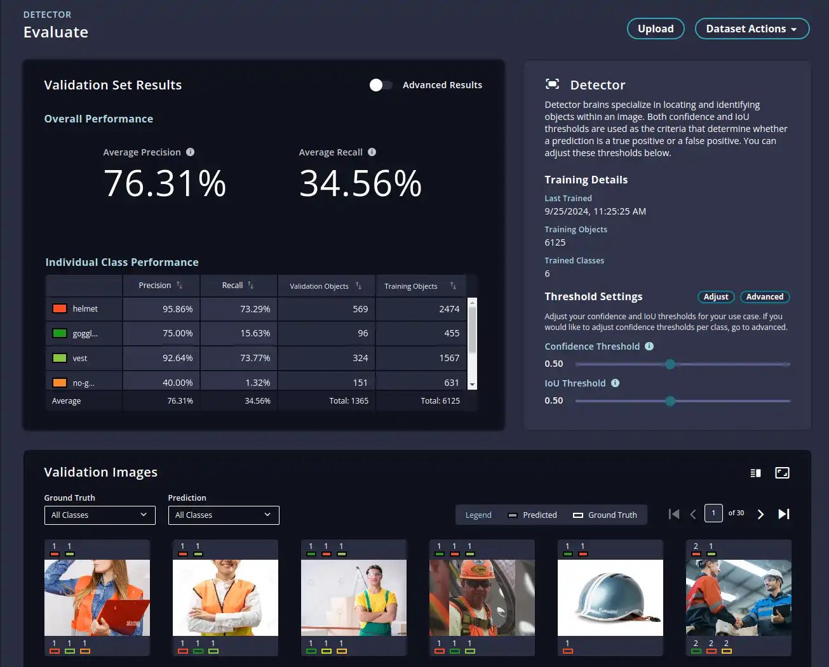
Task: Toggle Ground Truth boxes in the legend
Action: 605,515
